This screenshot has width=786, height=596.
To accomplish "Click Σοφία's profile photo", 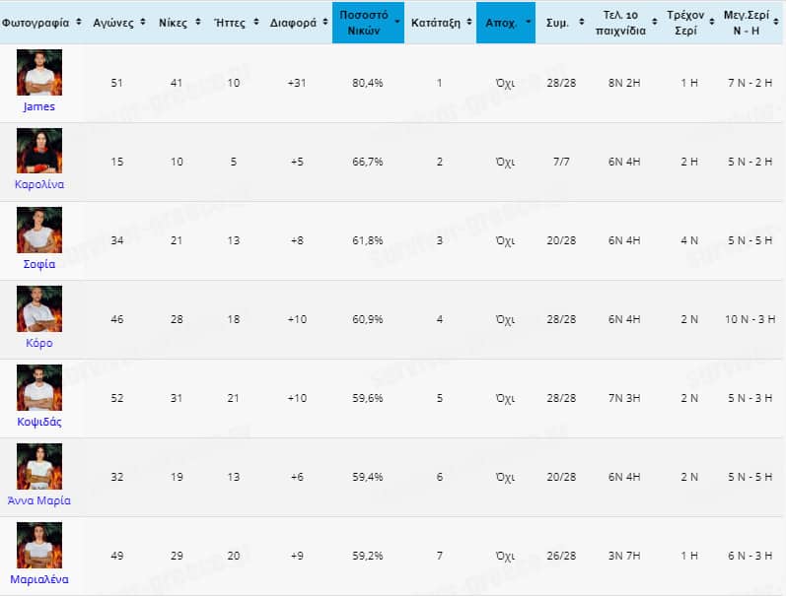I will click(x=38, y=230).
